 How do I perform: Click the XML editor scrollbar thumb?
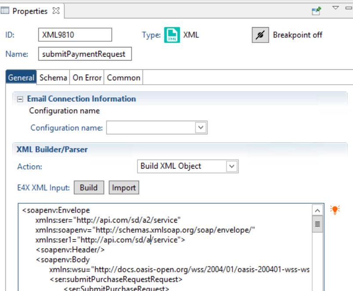pyautogui.click(x=317, y=224)
